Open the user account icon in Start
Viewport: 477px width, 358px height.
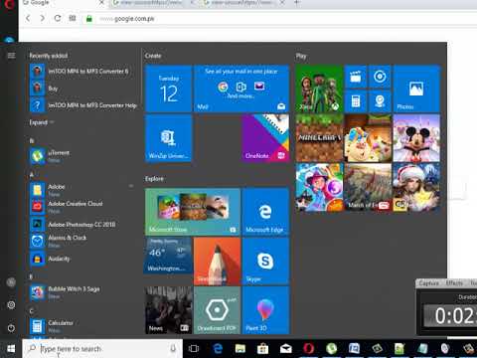click(11, 282)
